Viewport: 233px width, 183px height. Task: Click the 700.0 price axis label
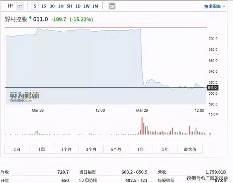[x=213, y=39]
